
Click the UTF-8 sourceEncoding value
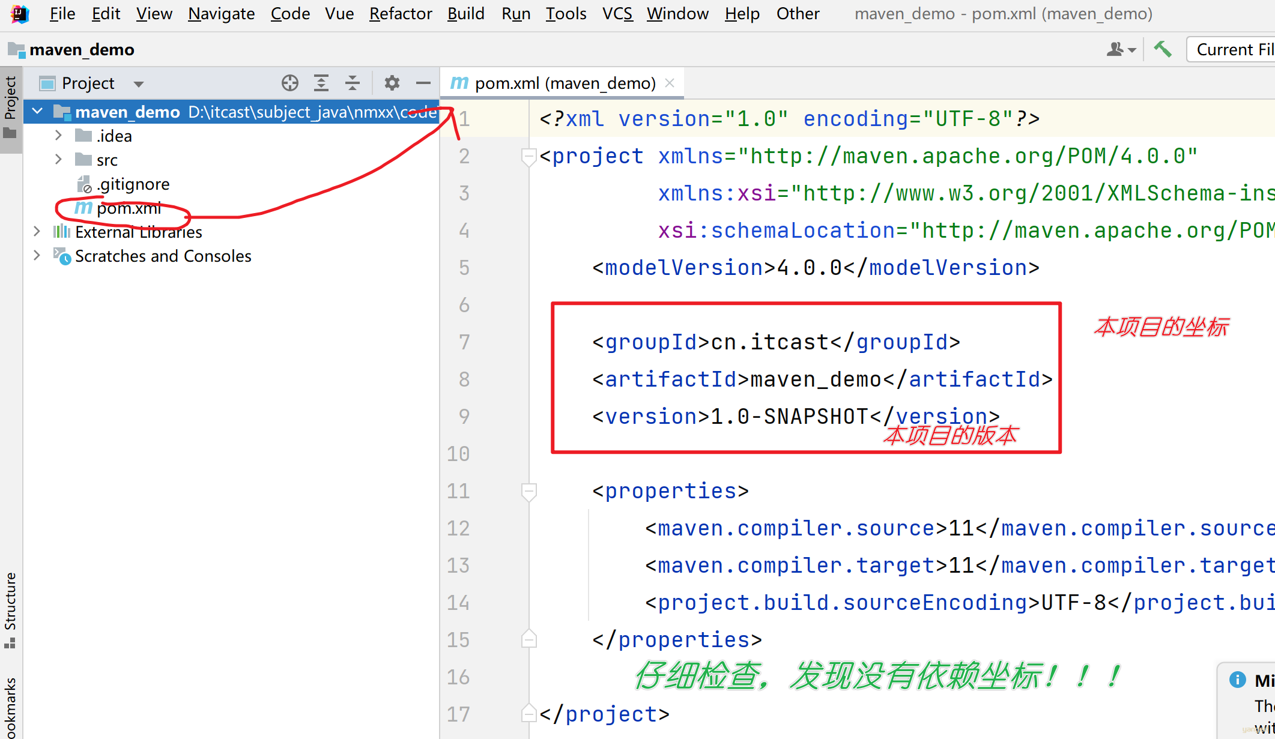click(x=1073, y=603)
